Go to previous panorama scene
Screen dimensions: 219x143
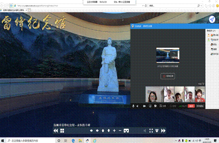point(56,131)
